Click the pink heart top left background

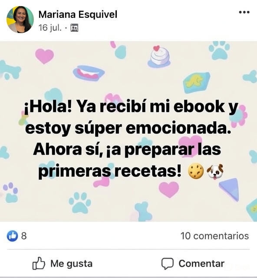(x=44, y=56)
